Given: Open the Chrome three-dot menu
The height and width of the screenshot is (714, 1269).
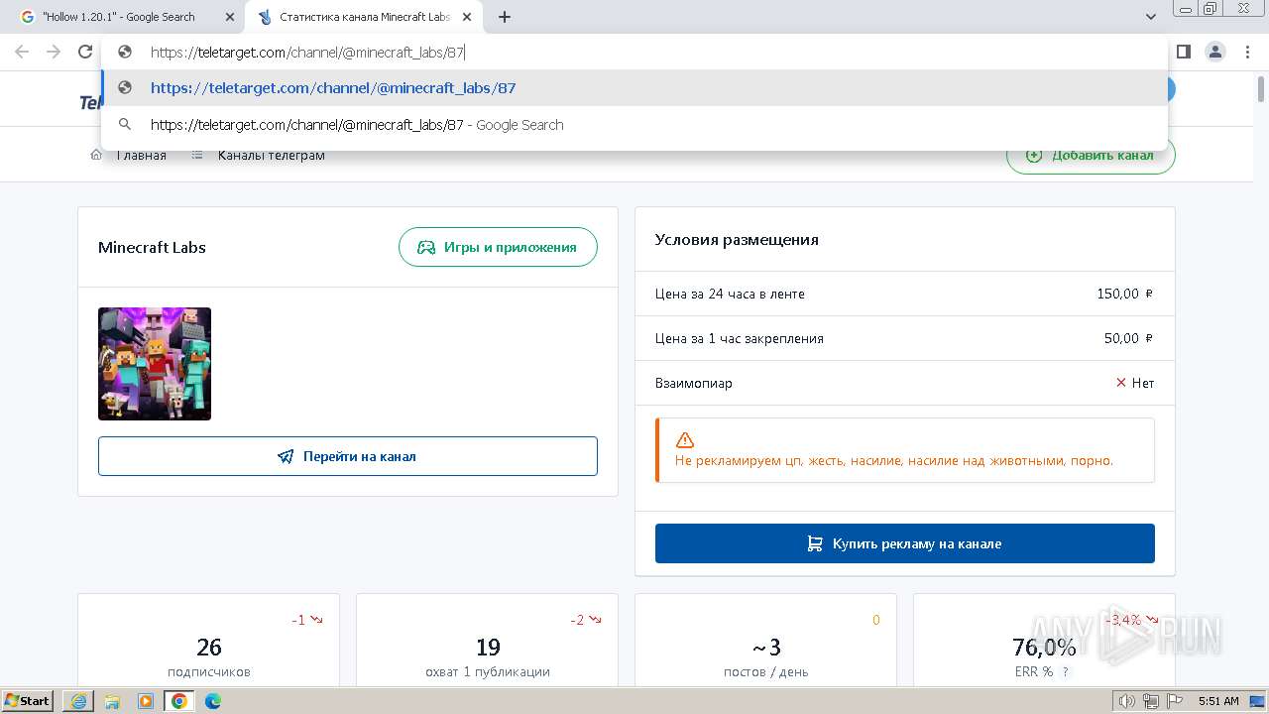Looking at the screenshot, I should [x=1248, y=52].
